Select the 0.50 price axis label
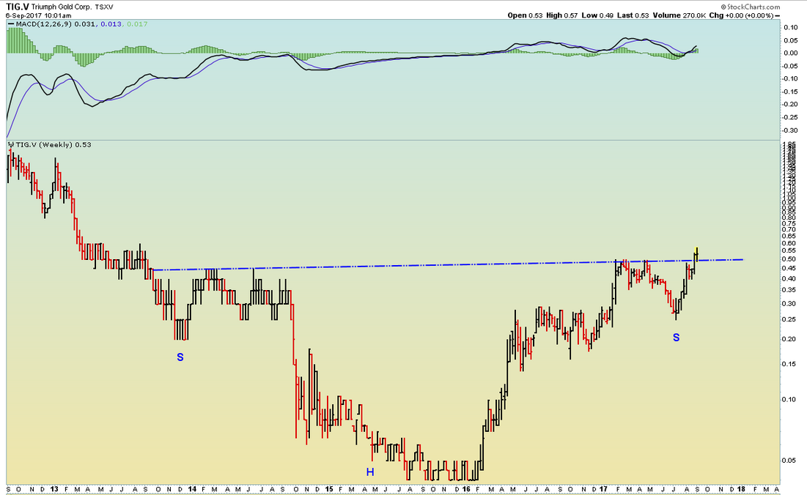This screenshot has height=495, width=807. [x=789, y=259]
